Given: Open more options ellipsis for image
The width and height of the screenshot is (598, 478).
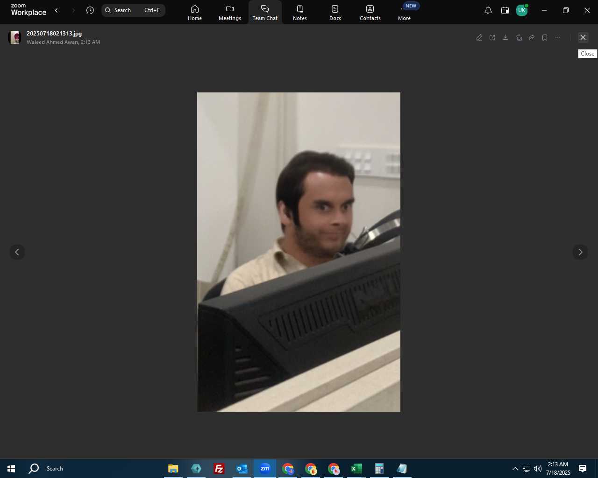Looking at the screenshot, I should click(x=558, y=37).
